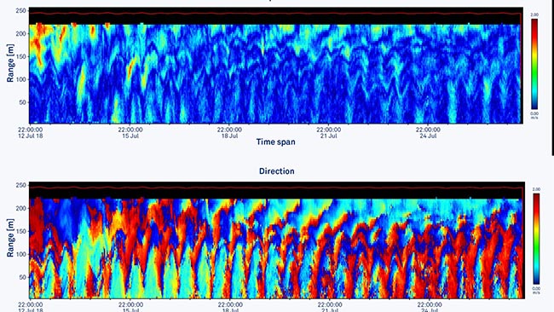Click the 2.00 label above the upper colorbar

534,14
